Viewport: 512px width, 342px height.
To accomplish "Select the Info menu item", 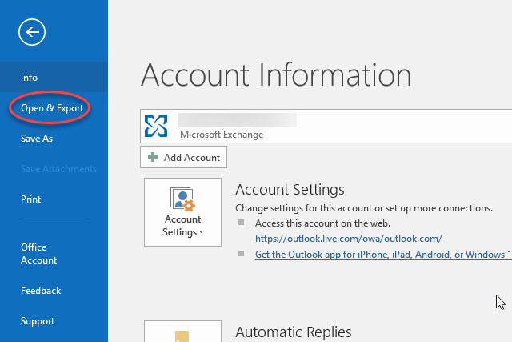I will [54, 77].
